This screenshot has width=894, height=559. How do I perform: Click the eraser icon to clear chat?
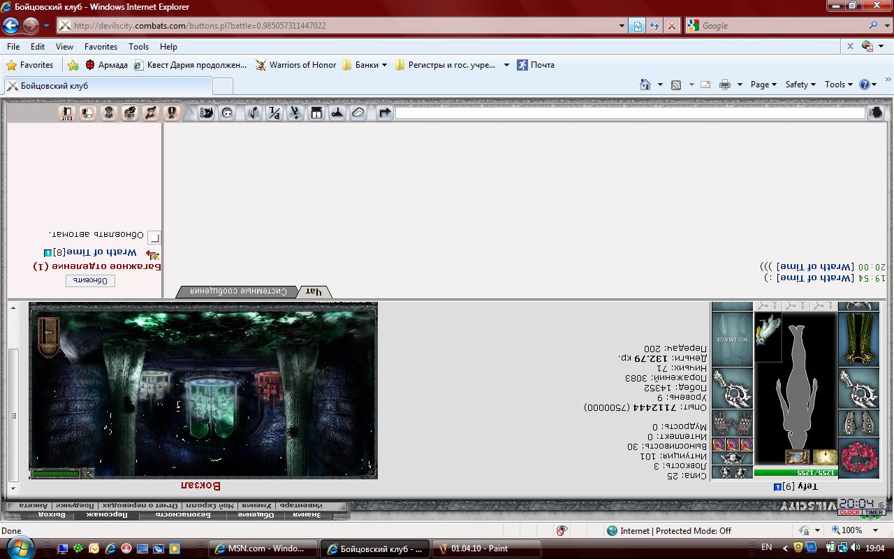358,112
